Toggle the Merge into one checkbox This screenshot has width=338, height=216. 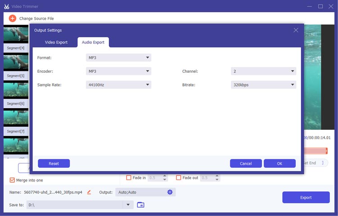coord(13,180)
